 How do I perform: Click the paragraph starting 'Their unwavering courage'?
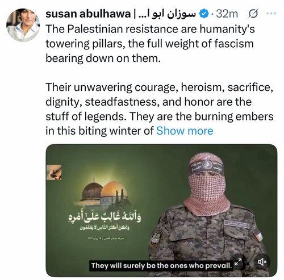click(160, 109)
